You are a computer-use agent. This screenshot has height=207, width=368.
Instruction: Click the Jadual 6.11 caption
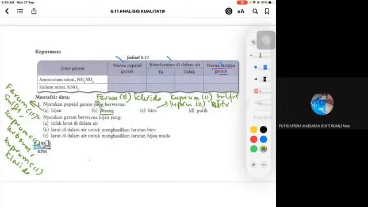138,57
